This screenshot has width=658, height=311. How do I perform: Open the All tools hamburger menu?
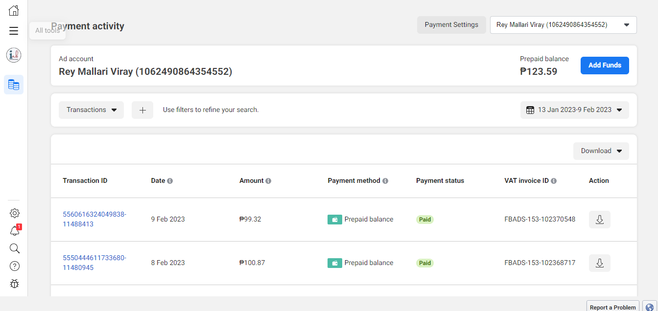click(14, 31)
